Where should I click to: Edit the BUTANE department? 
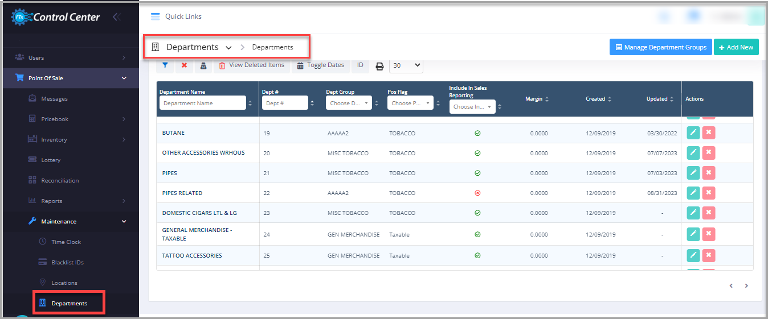tap(693, 133)
